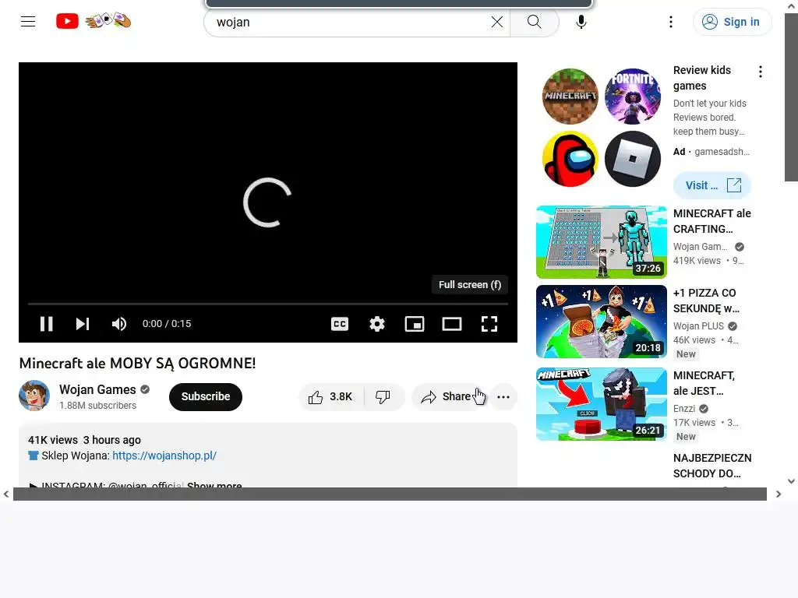Click the scroll down arrow
The width and height of the screenshot is (798, 598).
point(791,481)
